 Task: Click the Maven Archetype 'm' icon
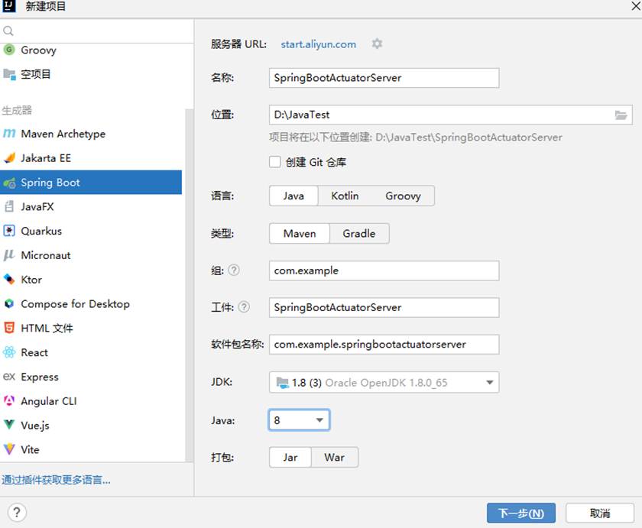click(x=9, y=134)
